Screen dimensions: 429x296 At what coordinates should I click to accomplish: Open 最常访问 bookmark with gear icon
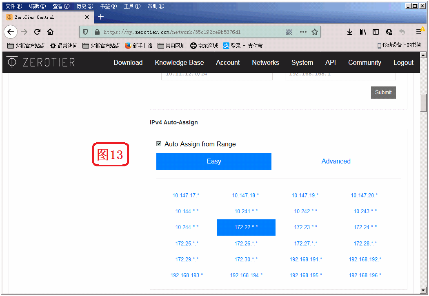[64, 46]
